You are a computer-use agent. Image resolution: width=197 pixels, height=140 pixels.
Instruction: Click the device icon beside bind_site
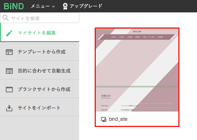(104, 119)
